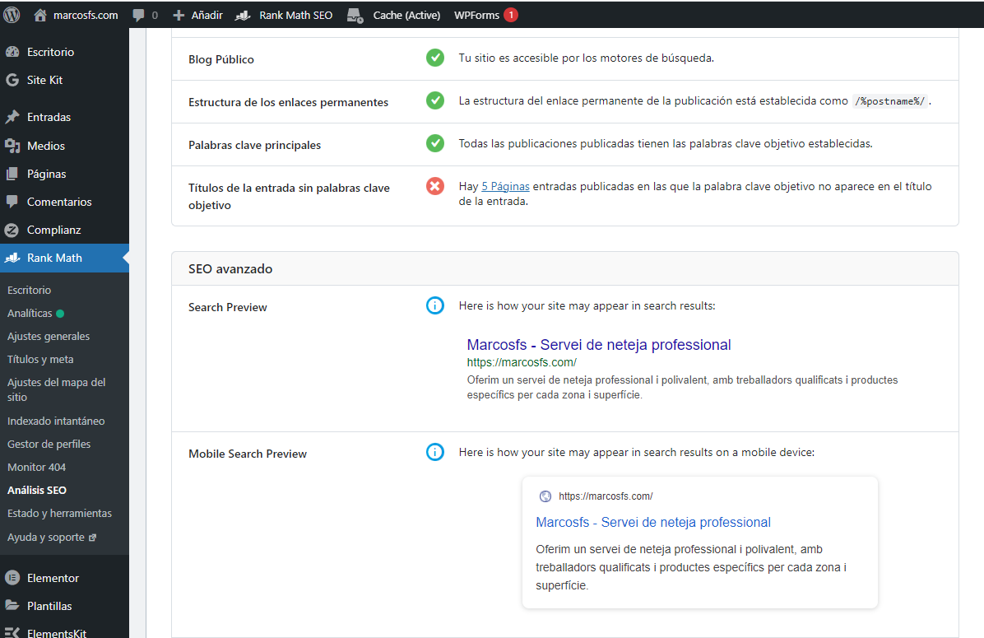This screenshot has width=984, height=638.
Task: Open Monitor 404 submenu item
Action: pyautogui.click(x=36, y=468)
